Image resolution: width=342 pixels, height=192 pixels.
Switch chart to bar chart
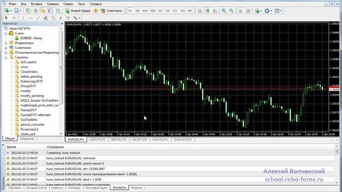(200, 11)
